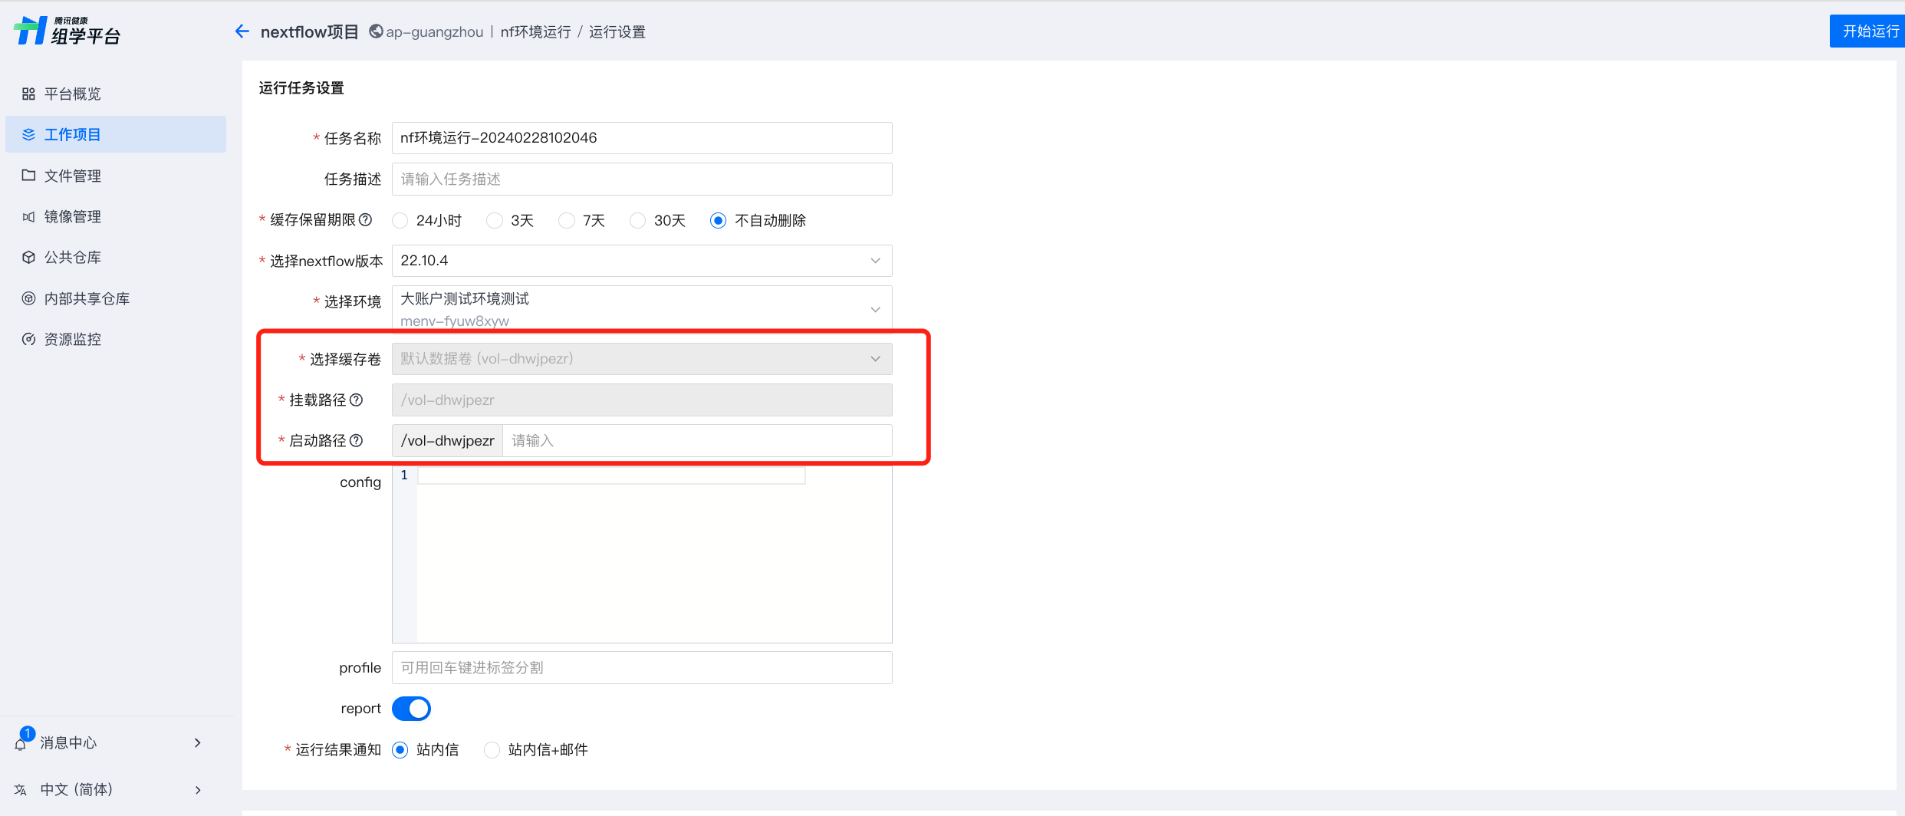Click the disabled 挂载路径 field
The image size is (1905, 816).
(642, 400)
